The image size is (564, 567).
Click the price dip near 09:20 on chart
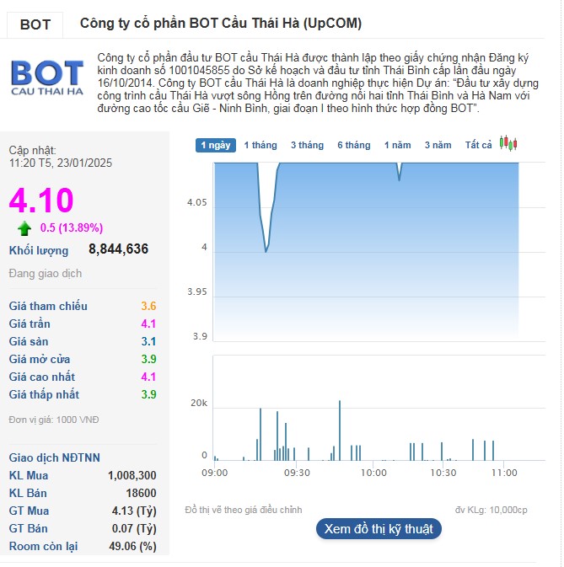pyautogui.click(x=266, y=250)
